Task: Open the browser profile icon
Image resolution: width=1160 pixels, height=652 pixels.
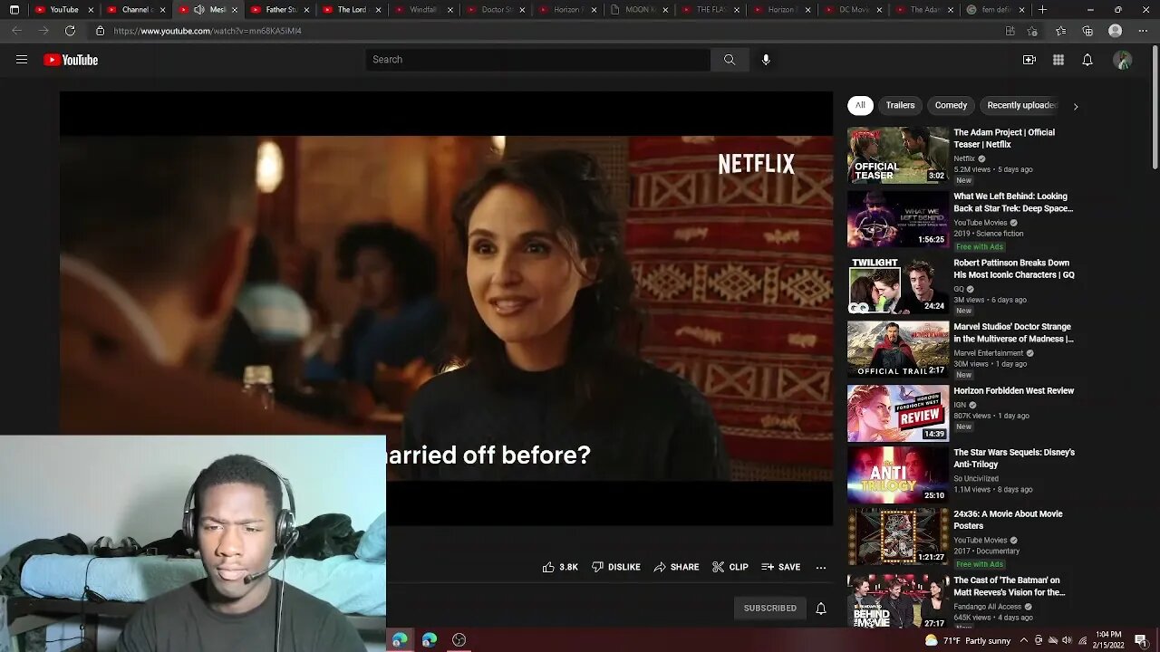Action: (x=1116, y=31)
